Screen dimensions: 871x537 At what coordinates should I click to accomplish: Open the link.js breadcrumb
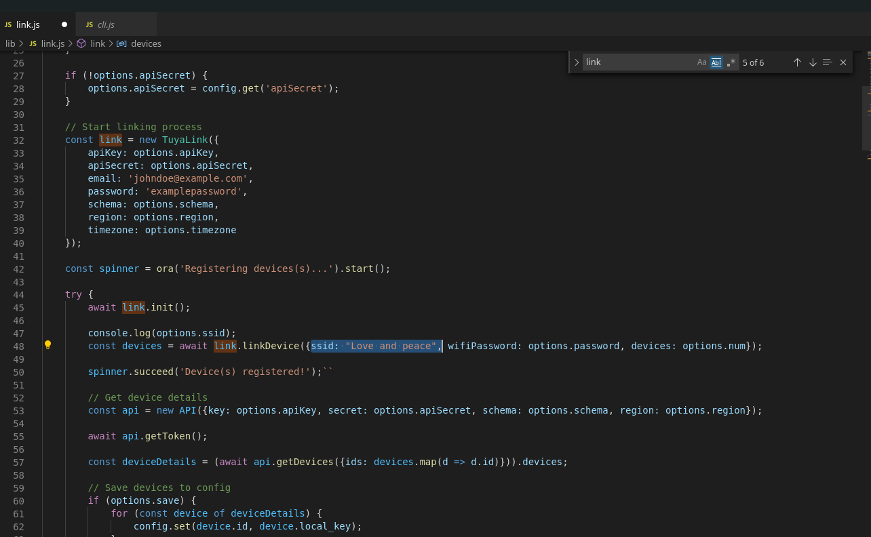[x=53, y=43]
